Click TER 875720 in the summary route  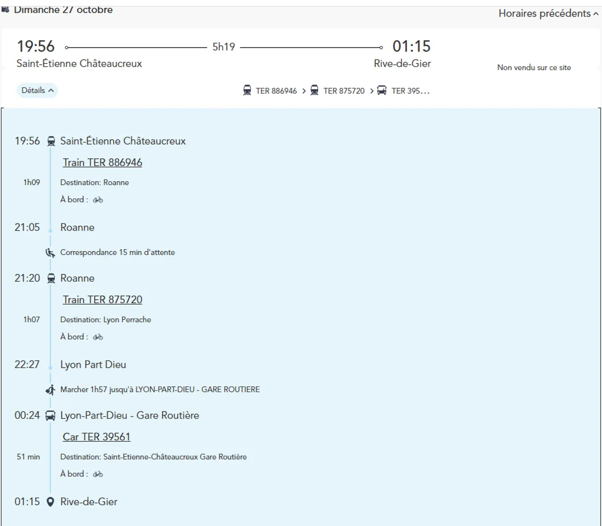pos(344,91)
